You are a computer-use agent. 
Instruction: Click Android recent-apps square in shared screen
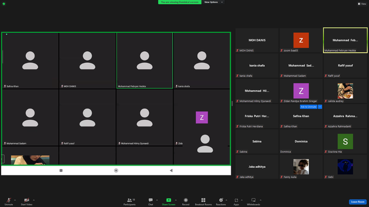coord(61,171)
